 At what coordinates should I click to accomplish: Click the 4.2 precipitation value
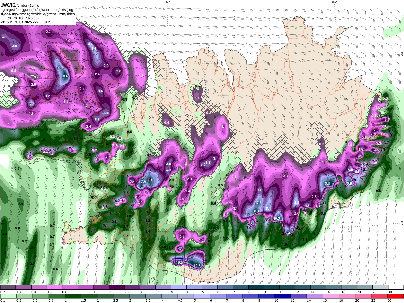point(306,205)
